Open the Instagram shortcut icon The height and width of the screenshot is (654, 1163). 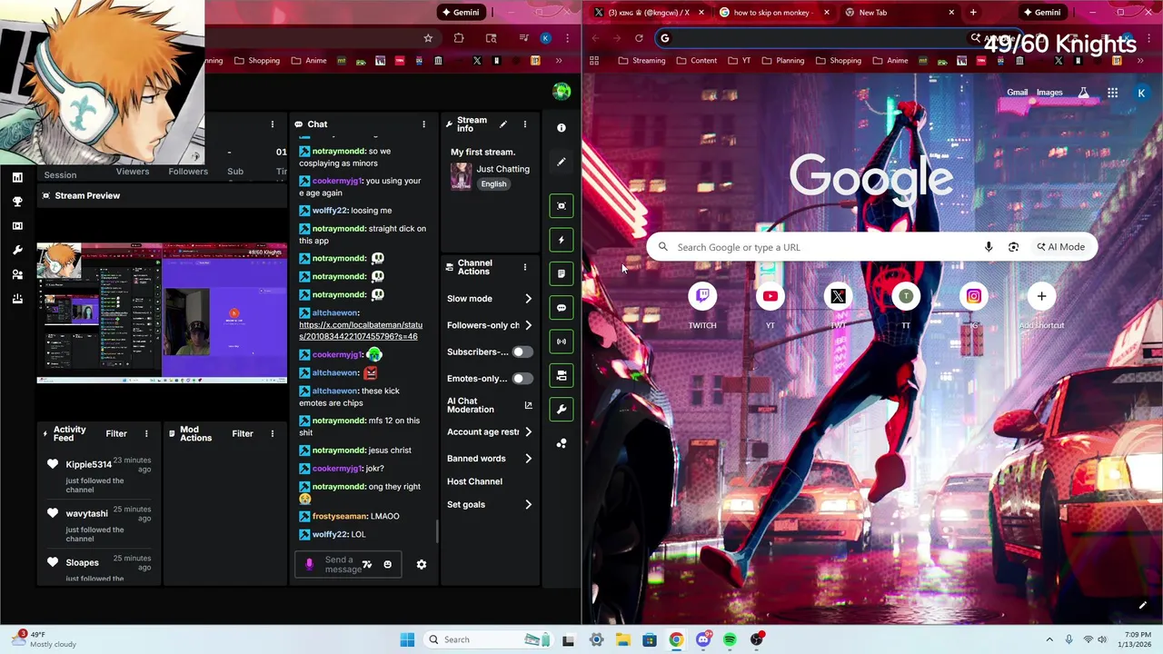(973, 296)
